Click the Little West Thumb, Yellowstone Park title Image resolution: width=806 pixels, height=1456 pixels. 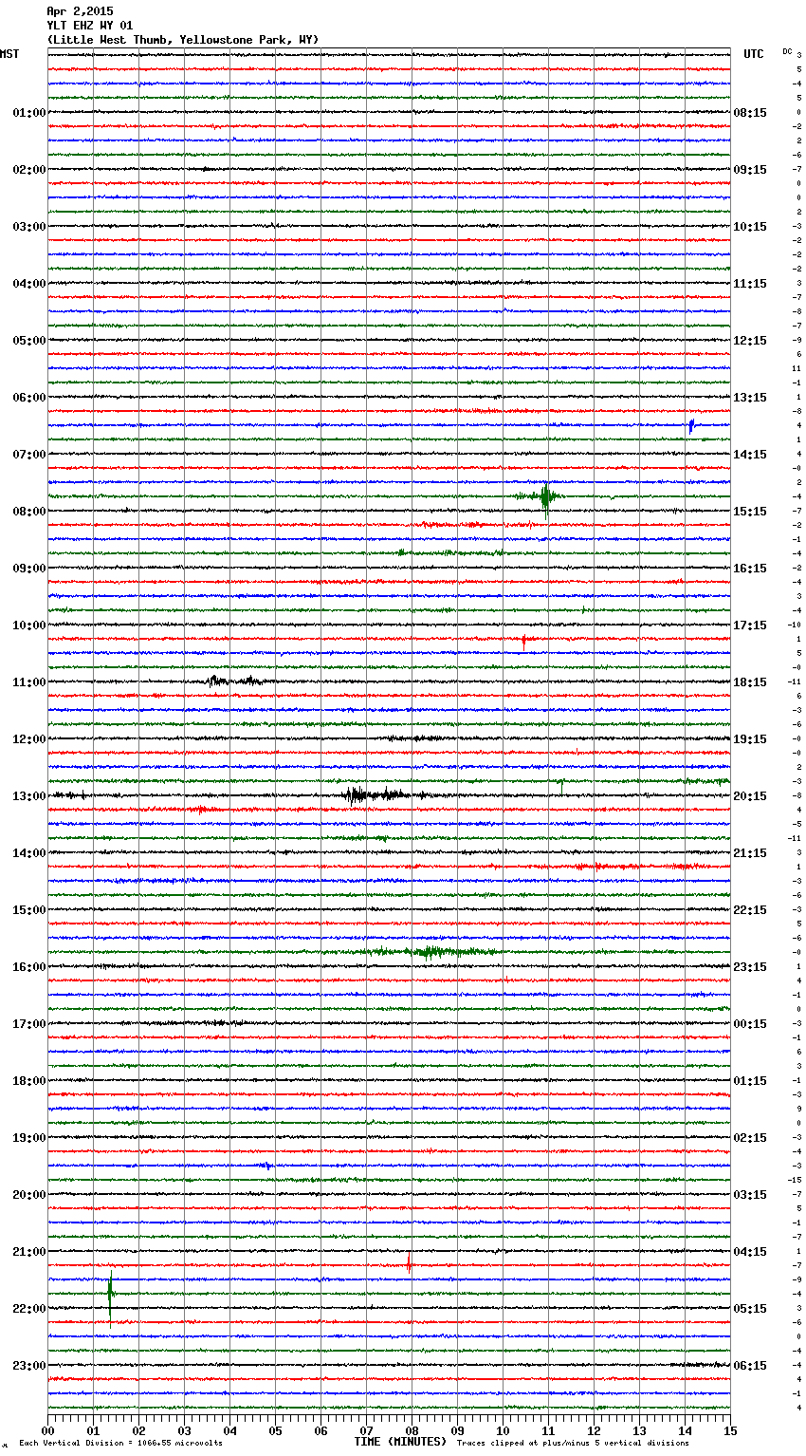pos(183,40)
